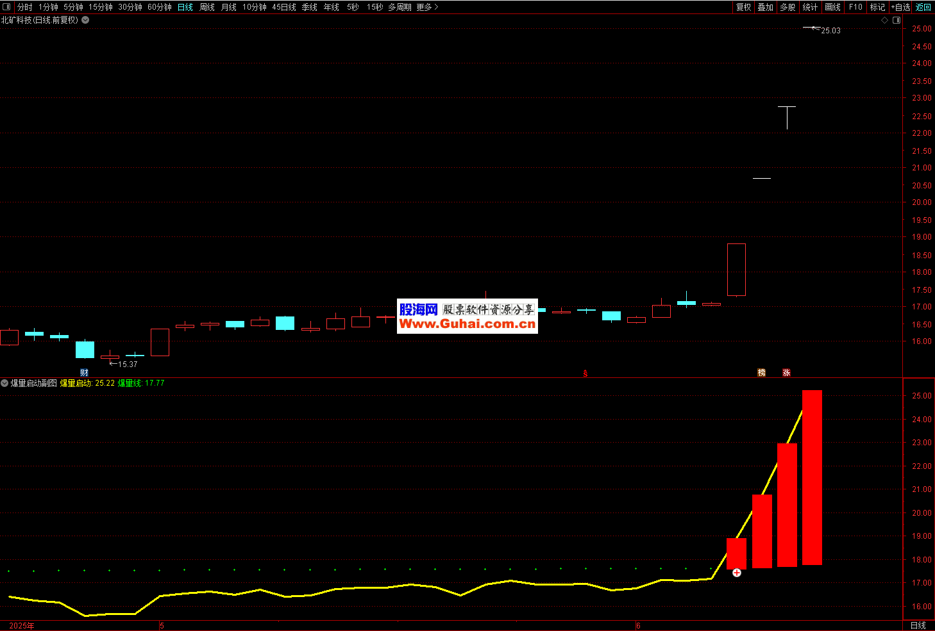Click the month 5 marker on time axis
The width and height of the screenshot is (935, 631).
(x=162, y=626)
